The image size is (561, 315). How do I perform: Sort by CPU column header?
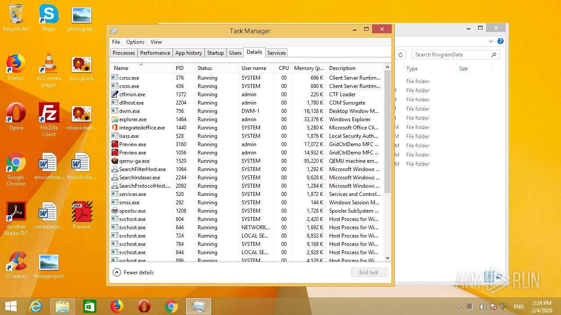pos(284,68)
